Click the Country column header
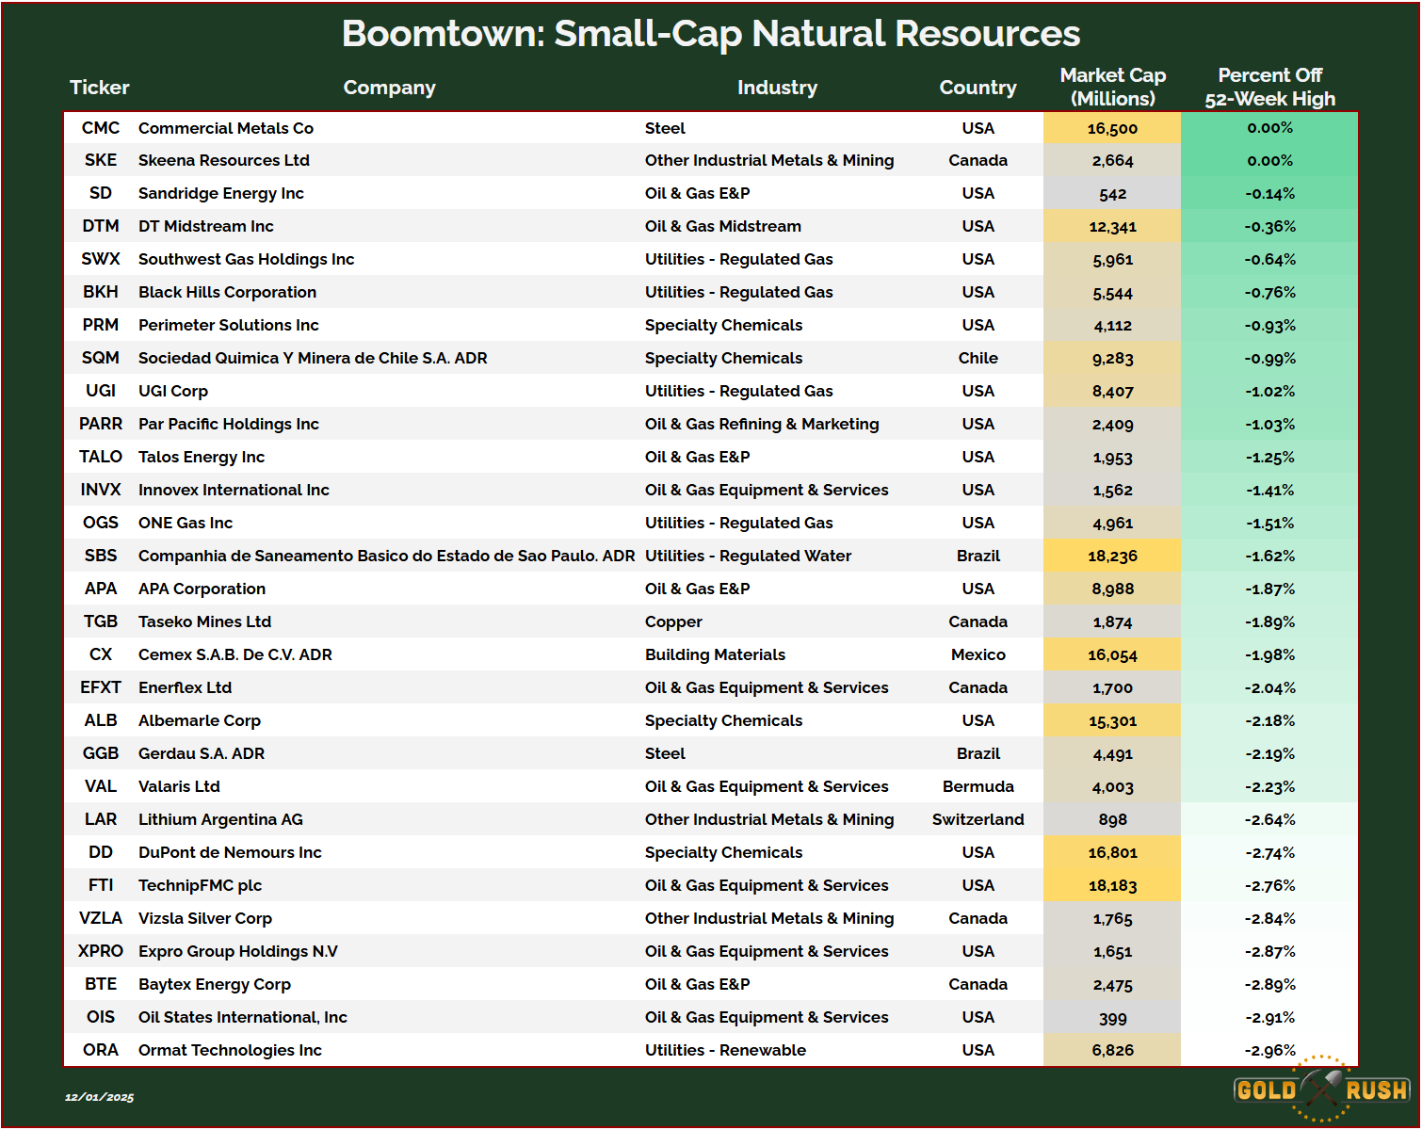 pos(978,88)
